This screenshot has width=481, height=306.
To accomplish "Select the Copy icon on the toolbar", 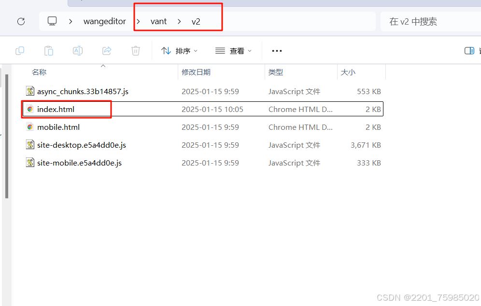I will point(19,50).
